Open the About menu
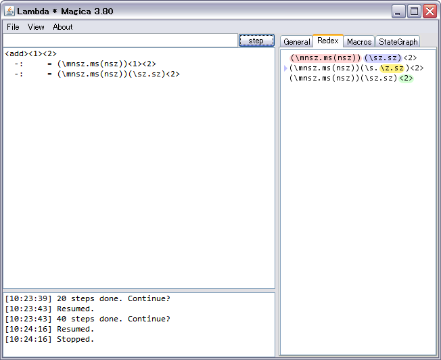 click(x=63, y=27)
